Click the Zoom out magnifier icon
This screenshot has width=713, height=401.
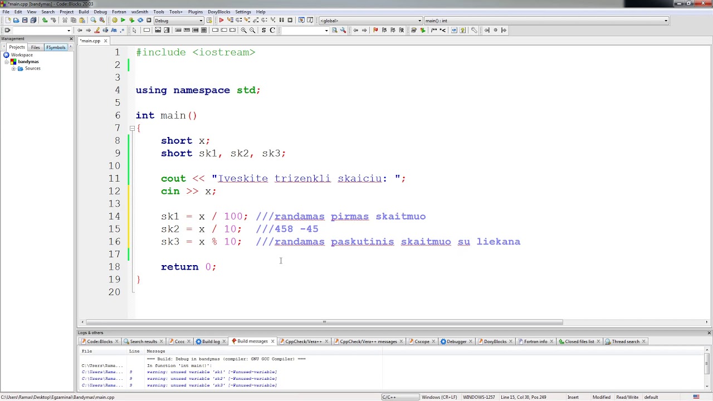click(252, 30)
